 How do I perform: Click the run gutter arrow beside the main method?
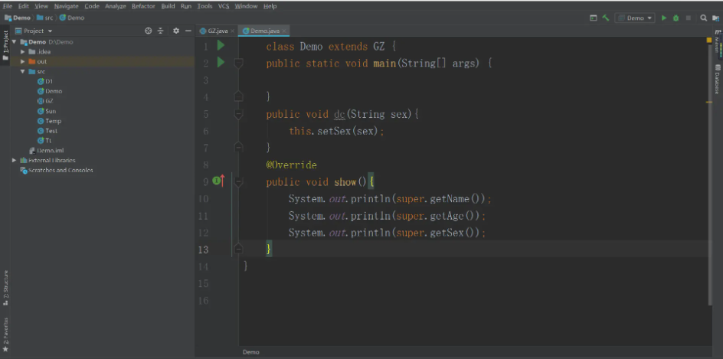221,62
